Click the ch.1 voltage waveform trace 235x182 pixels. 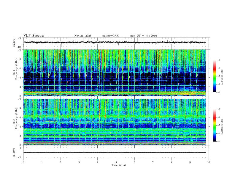click(114, 42)
